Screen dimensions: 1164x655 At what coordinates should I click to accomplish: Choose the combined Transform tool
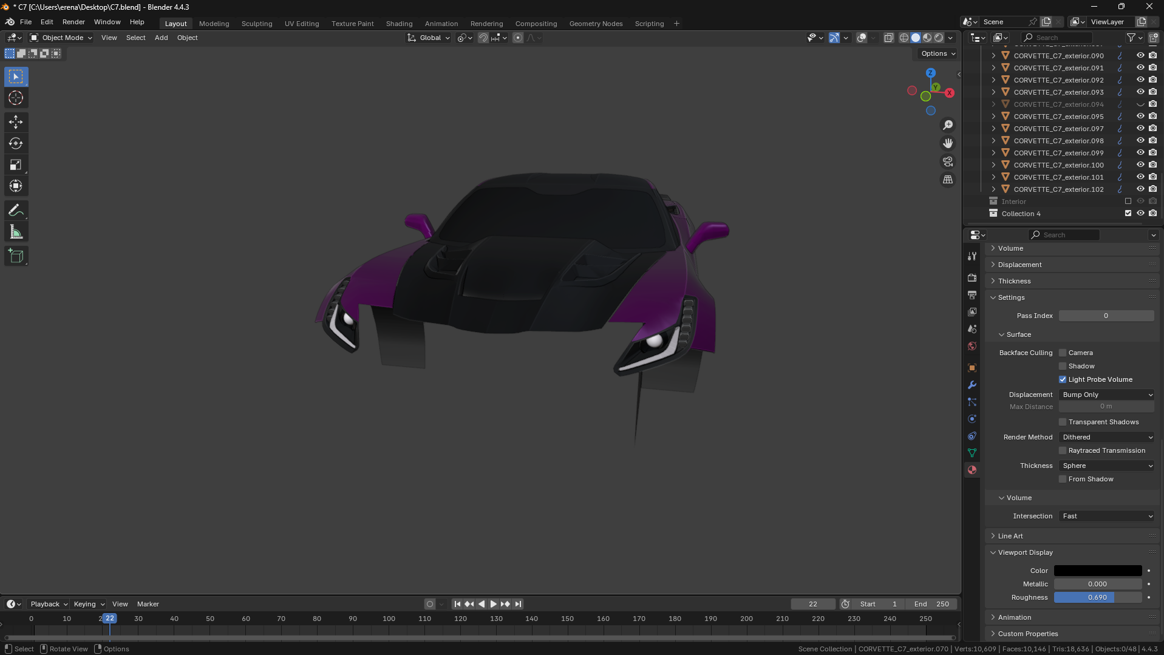pyautogui.click(x=16, y=186)
